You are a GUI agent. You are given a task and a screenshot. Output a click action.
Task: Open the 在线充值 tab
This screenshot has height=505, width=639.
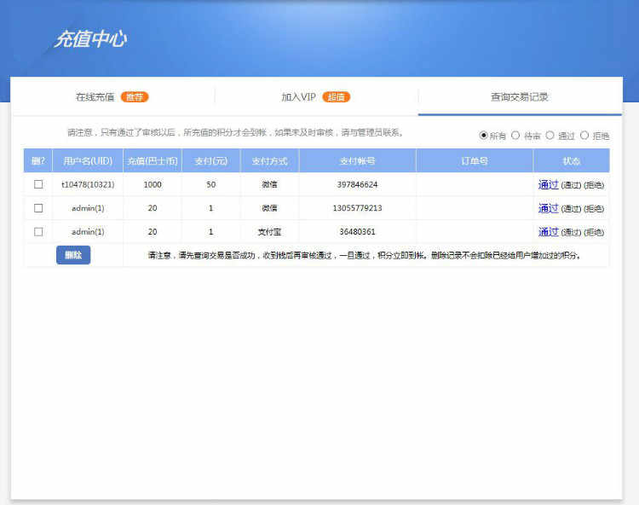tap(95, 97)
